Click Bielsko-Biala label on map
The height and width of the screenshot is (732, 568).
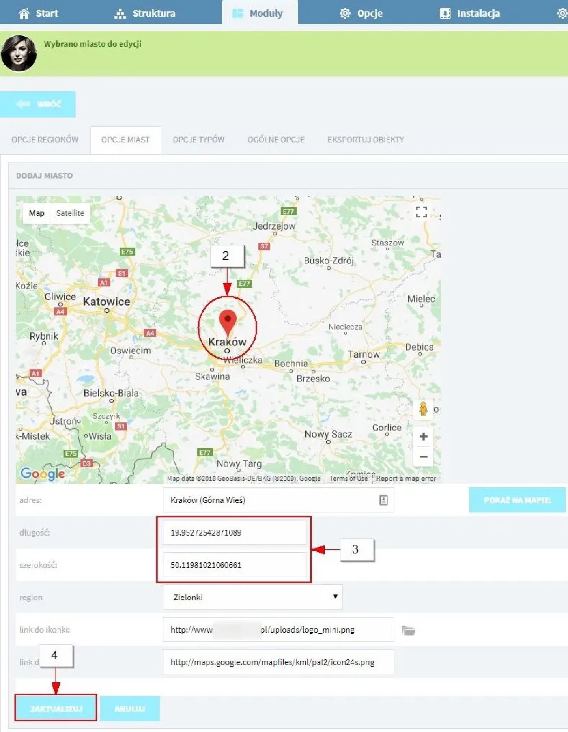coord(111,393)
